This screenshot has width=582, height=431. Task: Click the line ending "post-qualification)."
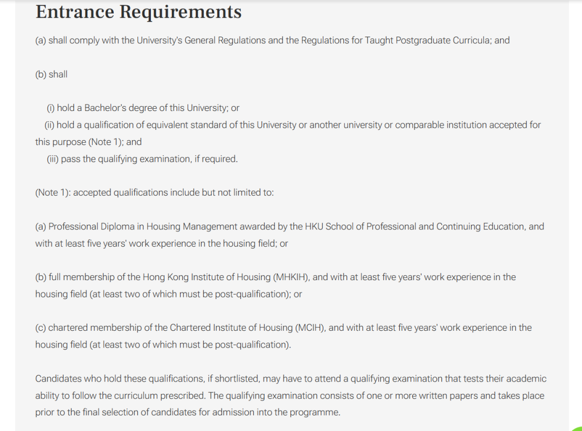163,345
